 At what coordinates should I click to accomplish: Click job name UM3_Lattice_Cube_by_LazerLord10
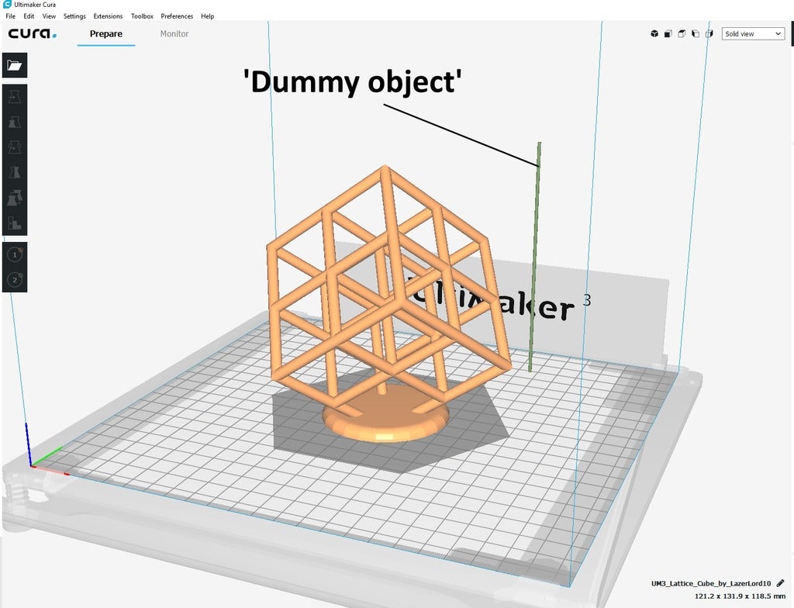pyautogui.click(x=711, y=584)
